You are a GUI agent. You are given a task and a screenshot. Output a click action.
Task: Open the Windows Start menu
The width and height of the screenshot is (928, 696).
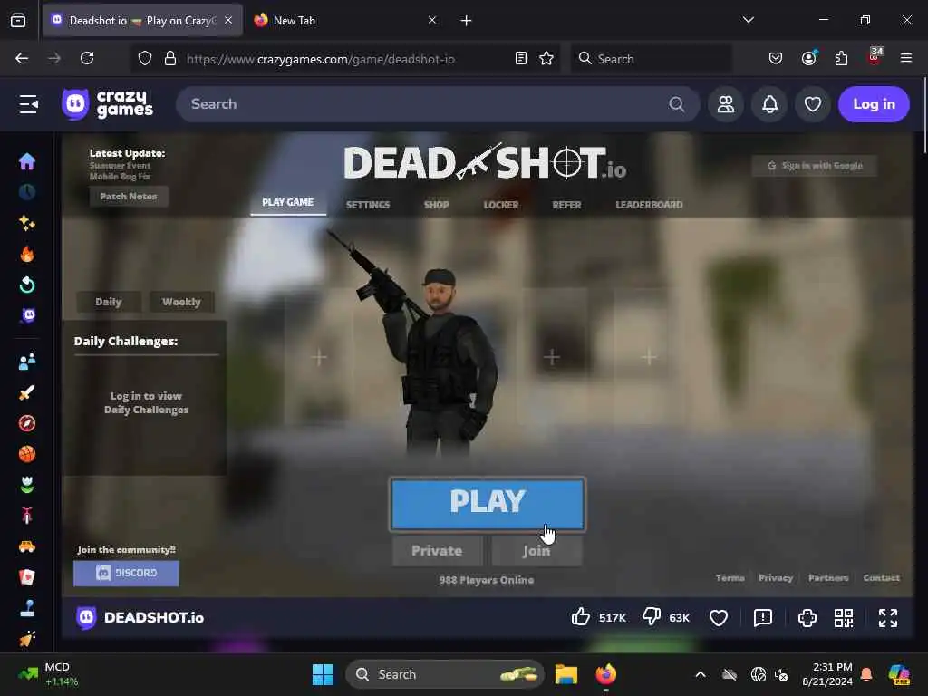[x=323, y=674]
